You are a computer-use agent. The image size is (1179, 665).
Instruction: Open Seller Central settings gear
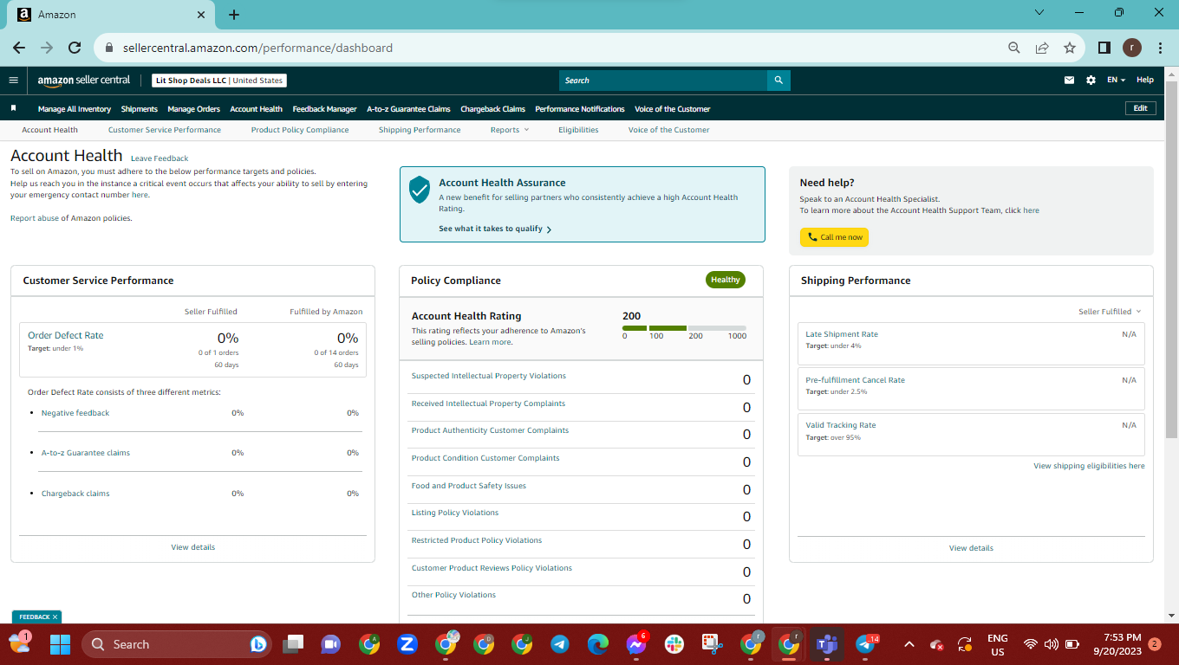1091,81
